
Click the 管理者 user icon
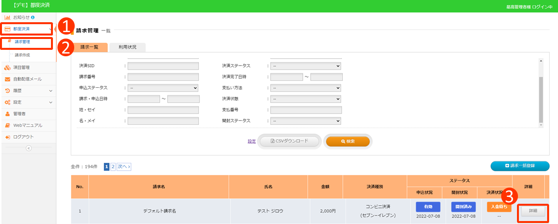[x=7, y=113]
